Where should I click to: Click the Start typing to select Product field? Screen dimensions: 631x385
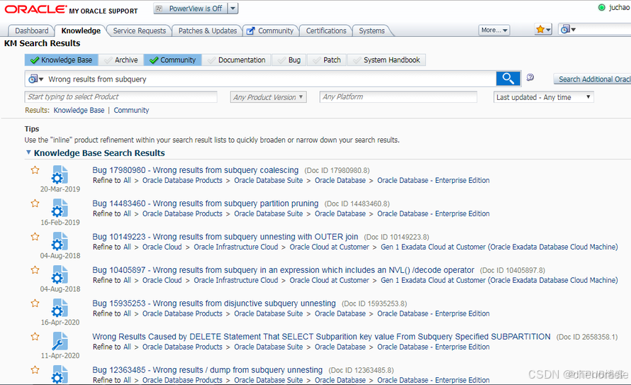[x=121, y=97]
